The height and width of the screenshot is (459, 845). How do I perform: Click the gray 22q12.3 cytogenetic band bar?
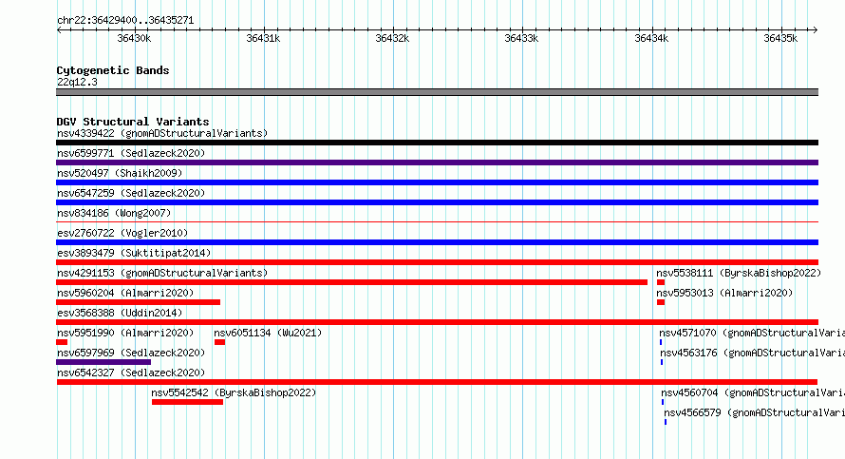click(x=437, y=92)
